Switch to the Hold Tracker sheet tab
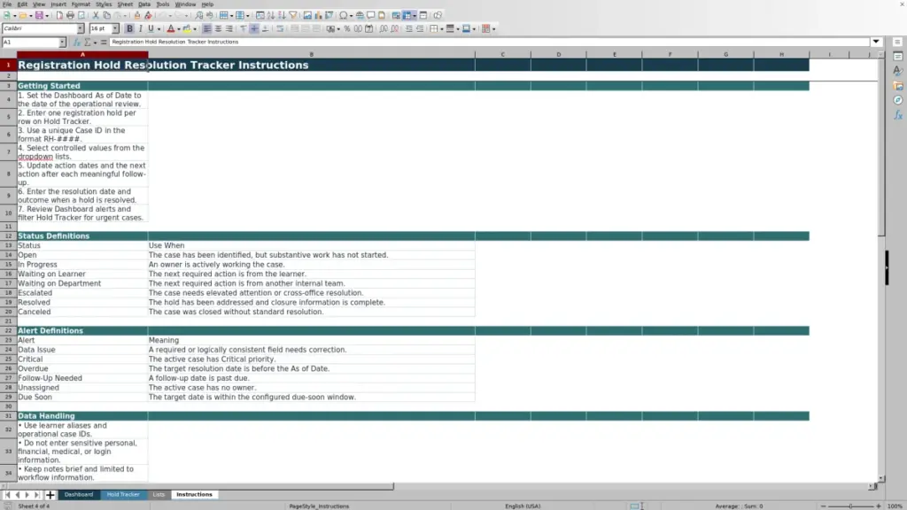Viewport: 907px width, 510px height. [x=122, y=494]
